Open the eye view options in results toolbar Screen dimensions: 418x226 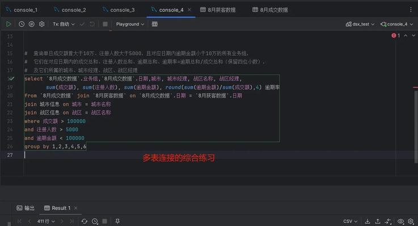(400, 221)
